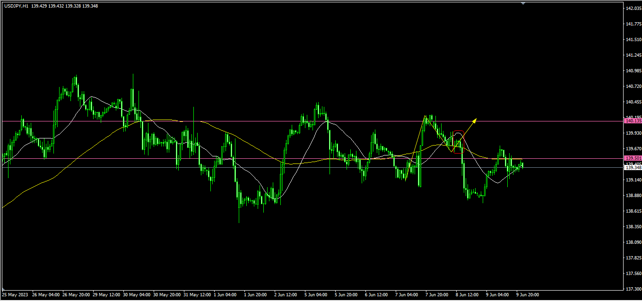Click the pink 140.135 price label
Screen dimensions: 642x301
point(633,121)
